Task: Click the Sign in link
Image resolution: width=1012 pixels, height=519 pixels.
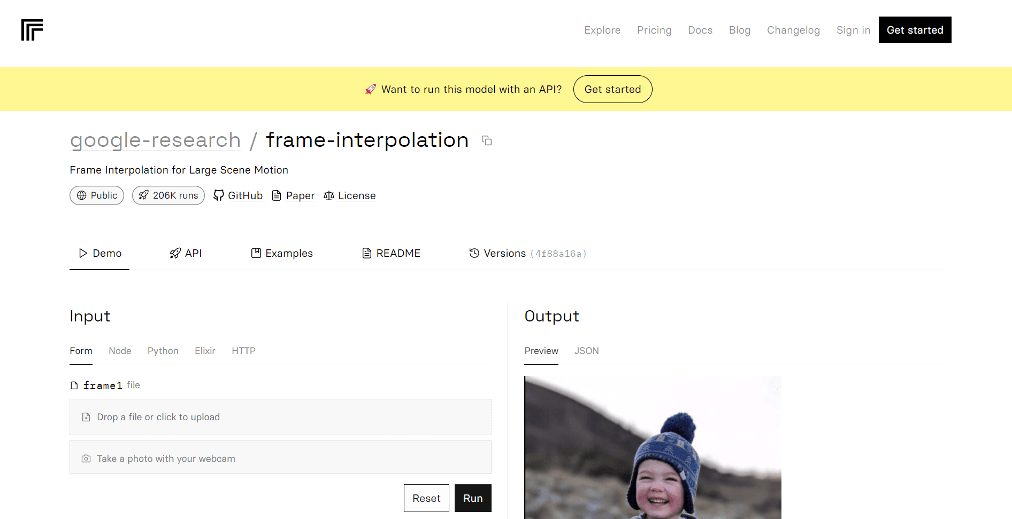Action: click(853, 30)
